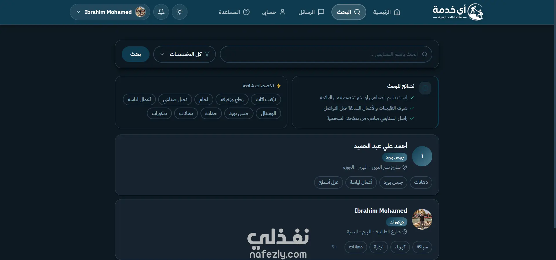Click عزل أسطح tag in أحمد علي card
556x260 pixels.
pos(329,182)
